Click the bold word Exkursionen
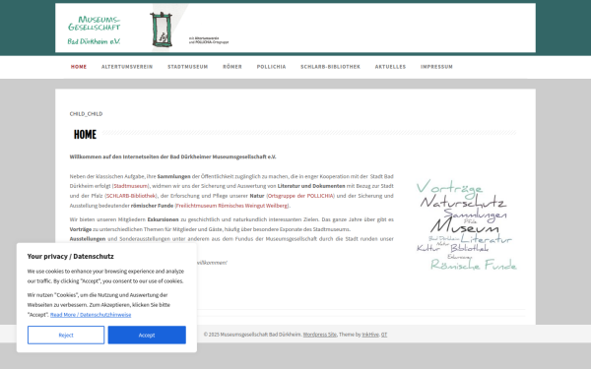This screenshot has height=369, width=591. (x=163, y=219)
